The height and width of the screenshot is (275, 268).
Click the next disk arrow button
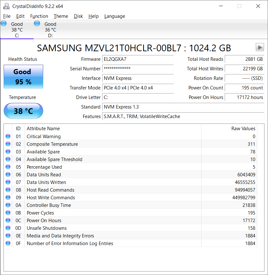coord(260,47)
